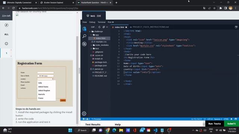The image size is (239, 134).
Task: Open a new browser tab with plus
Action: tap(116, 3)
